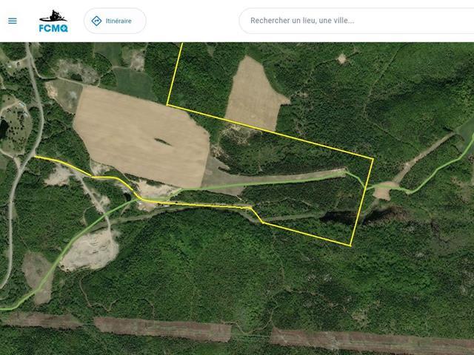This screenshot has height=355, width=474.
Task: Click the FCMQ snowmobile logo
Action: [53, 21]
